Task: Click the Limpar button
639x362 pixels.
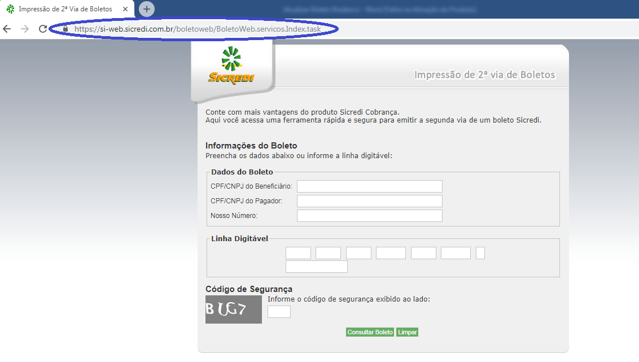Action: click(408, 332)
